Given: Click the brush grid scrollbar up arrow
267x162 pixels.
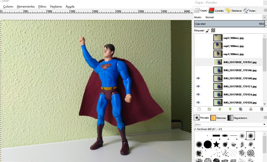Looking at the screenshot, I should (264, 133).
